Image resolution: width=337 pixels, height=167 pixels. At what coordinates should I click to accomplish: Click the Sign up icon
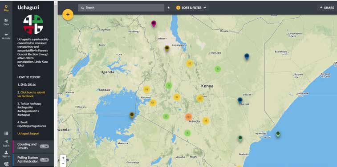click(6, 154)
